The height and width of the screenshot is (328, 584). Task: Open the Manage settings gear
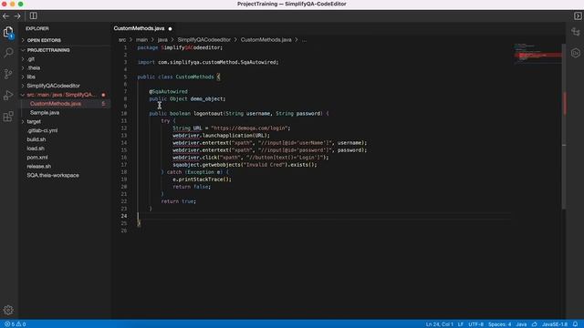tap(8, 310)
